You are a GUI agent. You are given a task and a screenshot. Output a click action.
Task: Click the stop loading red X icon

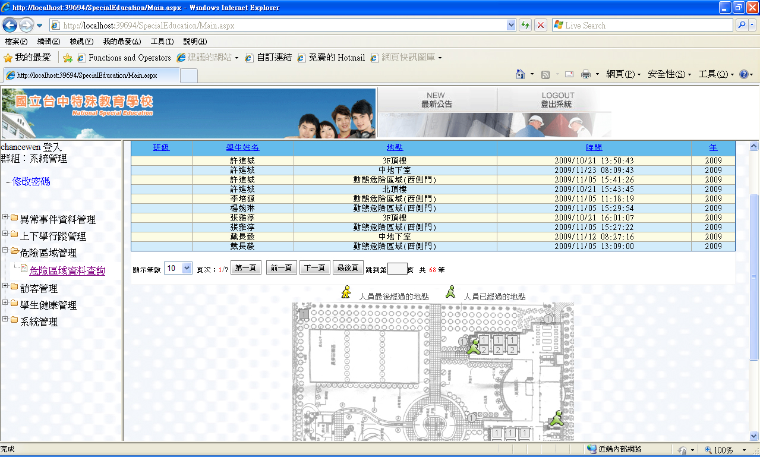pos(541,26)
